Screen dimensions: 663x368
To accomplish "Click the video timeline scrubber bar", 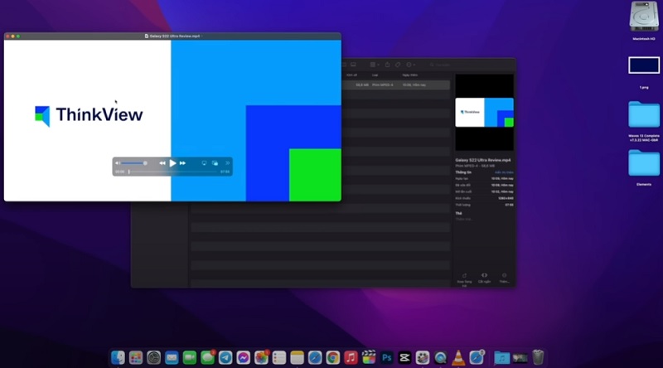I will pyautogui.click(x=172, y=172).
